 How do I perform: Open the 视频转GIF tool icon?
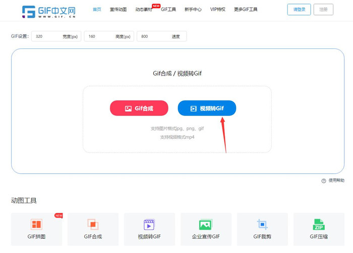(149, 225)
